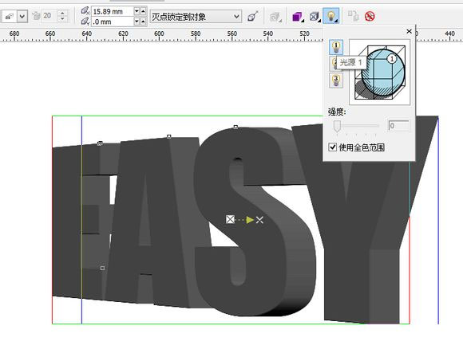Close the lighting popup panel
This screenshot has height=353, width=463.
click(x=409, y=31)
